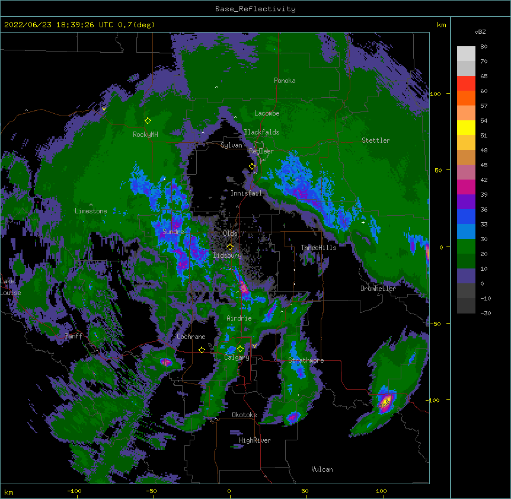Image resolution: width=511 pixels, height=499 pixels.
Task: Click the 45 value on the dBZ legend
Action: (x=484, y=165)
